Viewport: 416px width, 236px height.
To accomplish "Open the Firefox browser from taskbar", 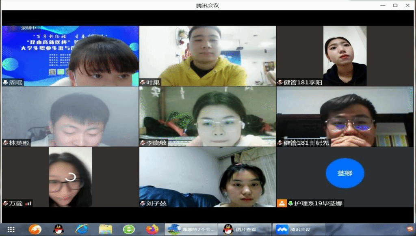I will click(x=152, y=230).
